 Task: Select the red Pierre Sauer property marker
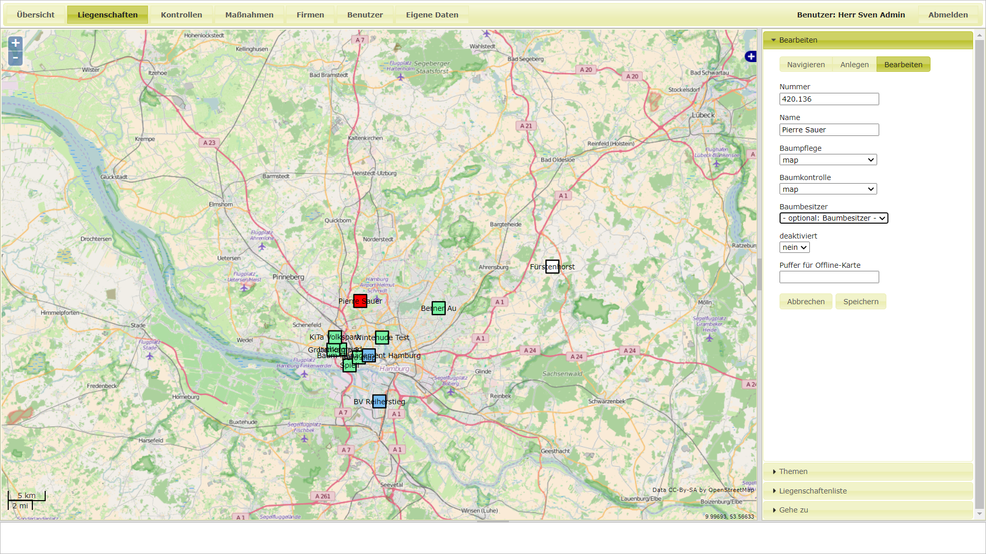360,301
